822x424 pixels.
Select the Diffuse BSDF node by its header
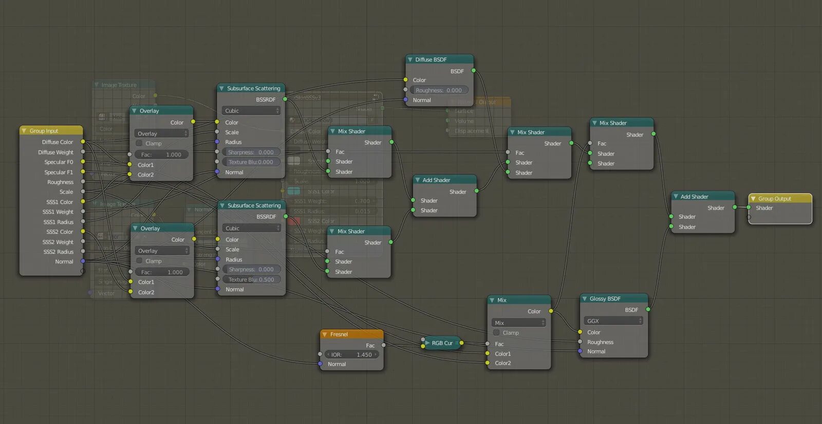click(439, 59)
